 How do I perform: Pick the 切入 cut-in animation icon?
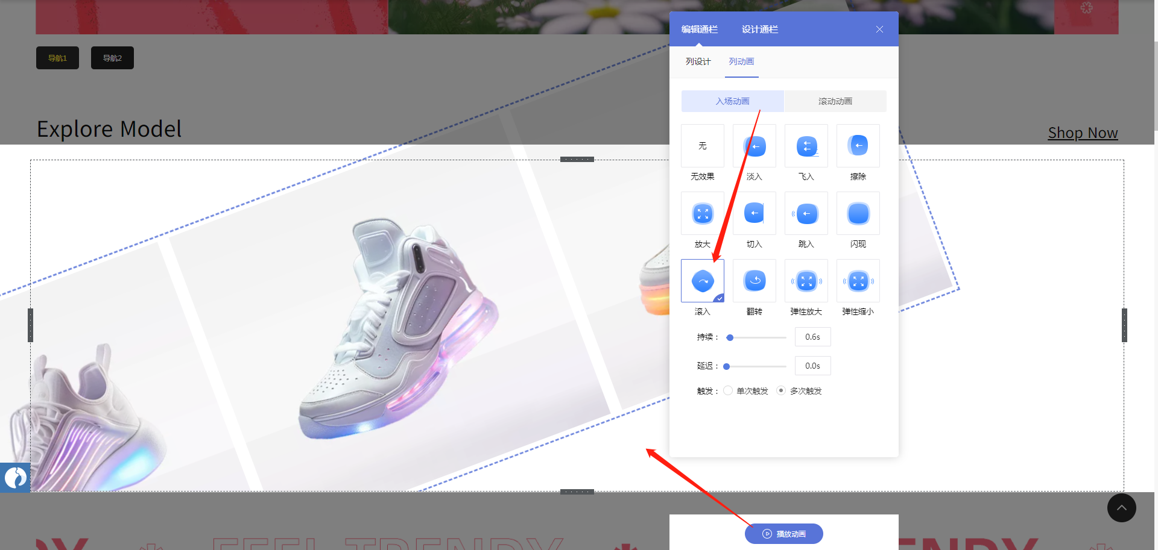(x=755, y=213)
